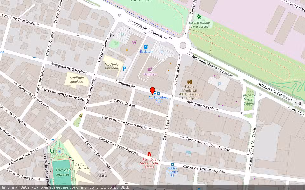Click the red location marker pin

(x=152, y=91)
